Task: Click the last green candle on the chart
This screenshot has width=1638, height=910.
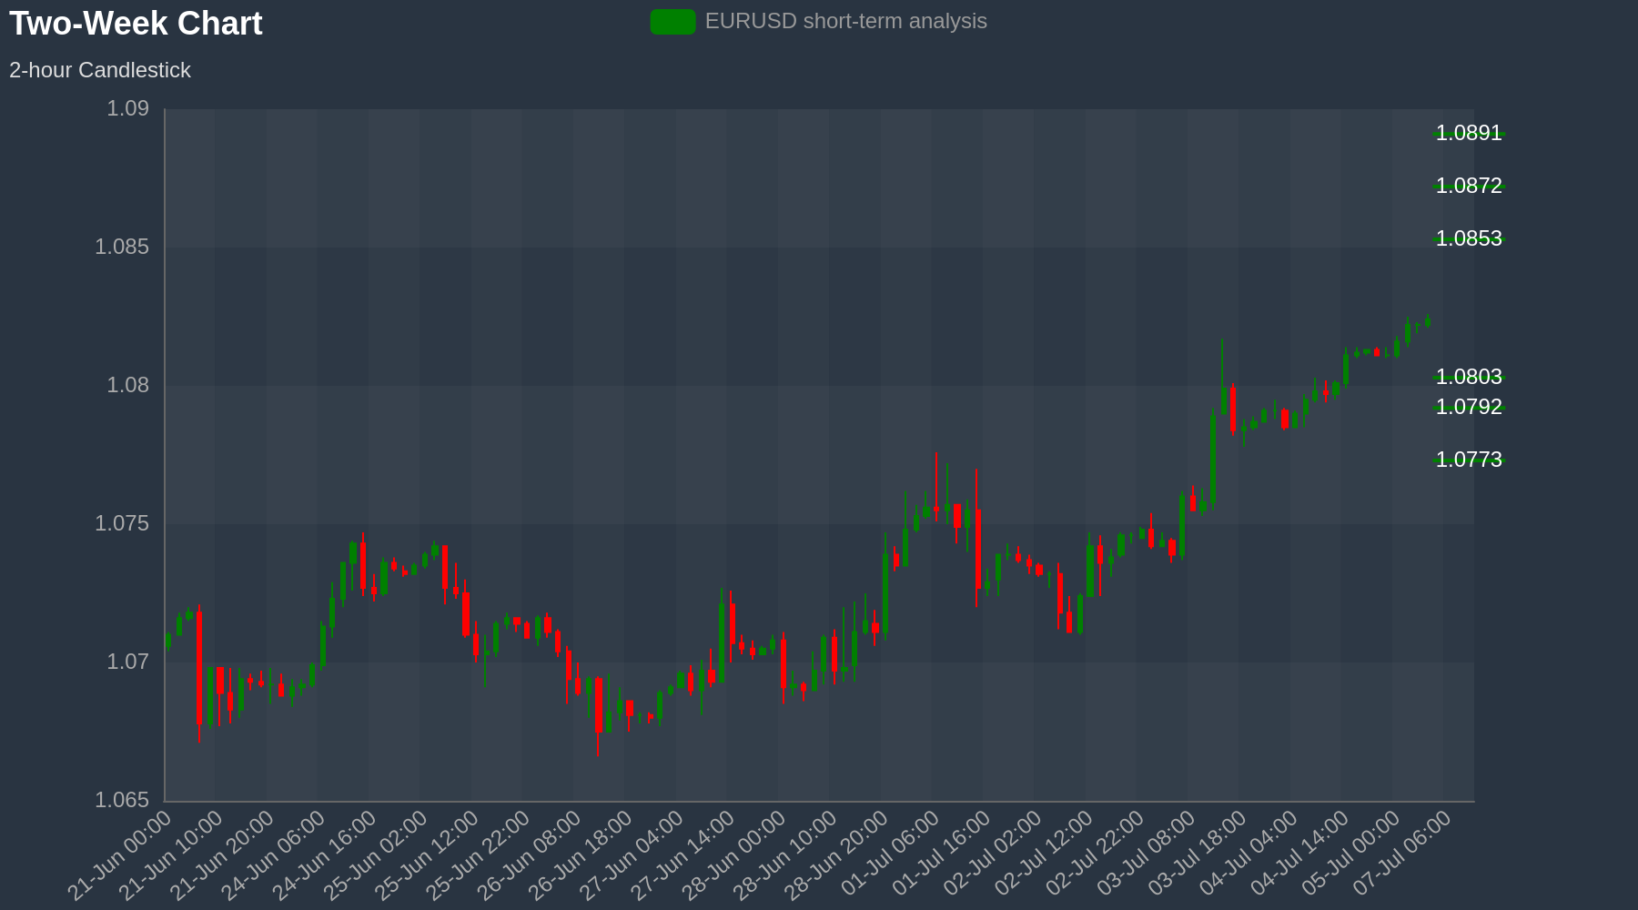Action: (x=1428, y=321)
